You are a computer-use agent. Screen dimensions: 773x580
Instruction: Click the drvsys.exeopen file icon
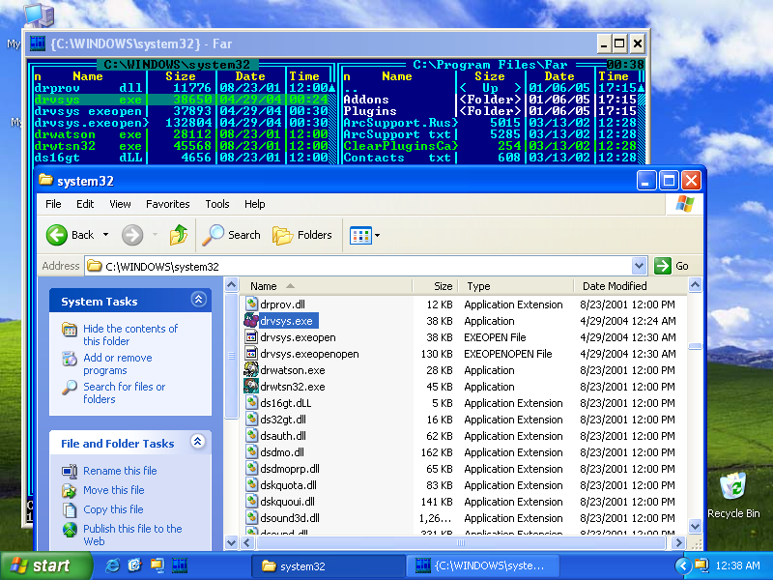pyautogui.click(x=251, y=336)
